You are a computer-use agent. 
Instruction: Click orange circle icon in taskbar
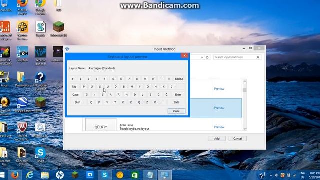[120, 175]
